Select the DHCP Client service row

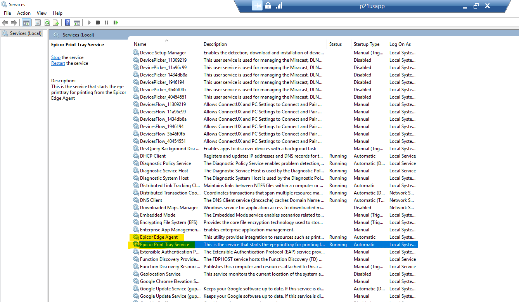click(x=153, y=156)
